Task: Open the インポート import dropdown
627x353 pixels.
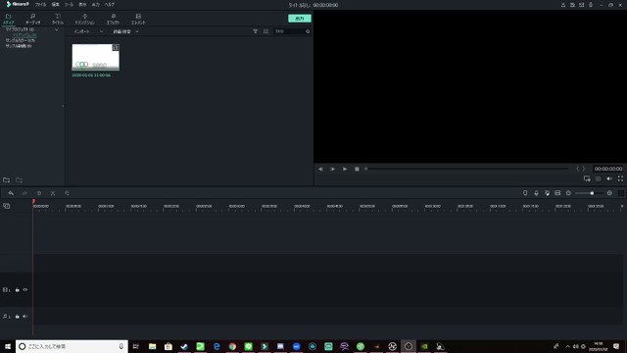Action: tap(88, 31)
